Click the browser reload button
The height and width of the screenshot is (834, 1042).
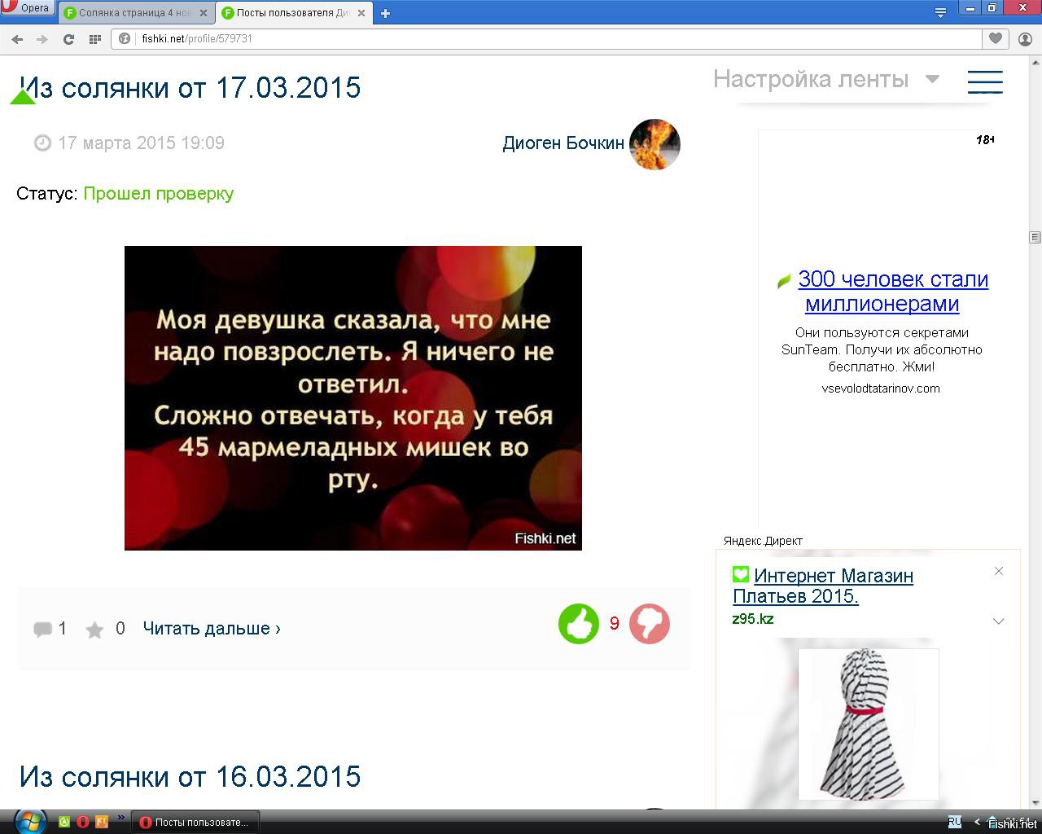click(x=68, y=38)
